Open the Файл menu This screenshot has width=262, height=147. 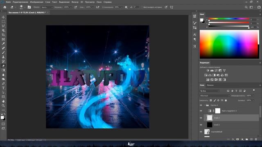8,2
